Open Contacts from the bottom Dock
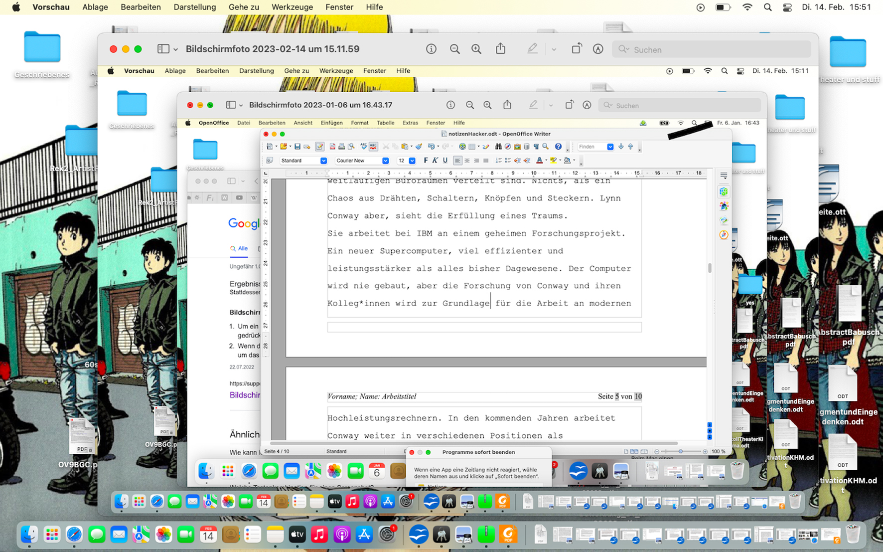883x552 pixels. click(x=230, y=535)
